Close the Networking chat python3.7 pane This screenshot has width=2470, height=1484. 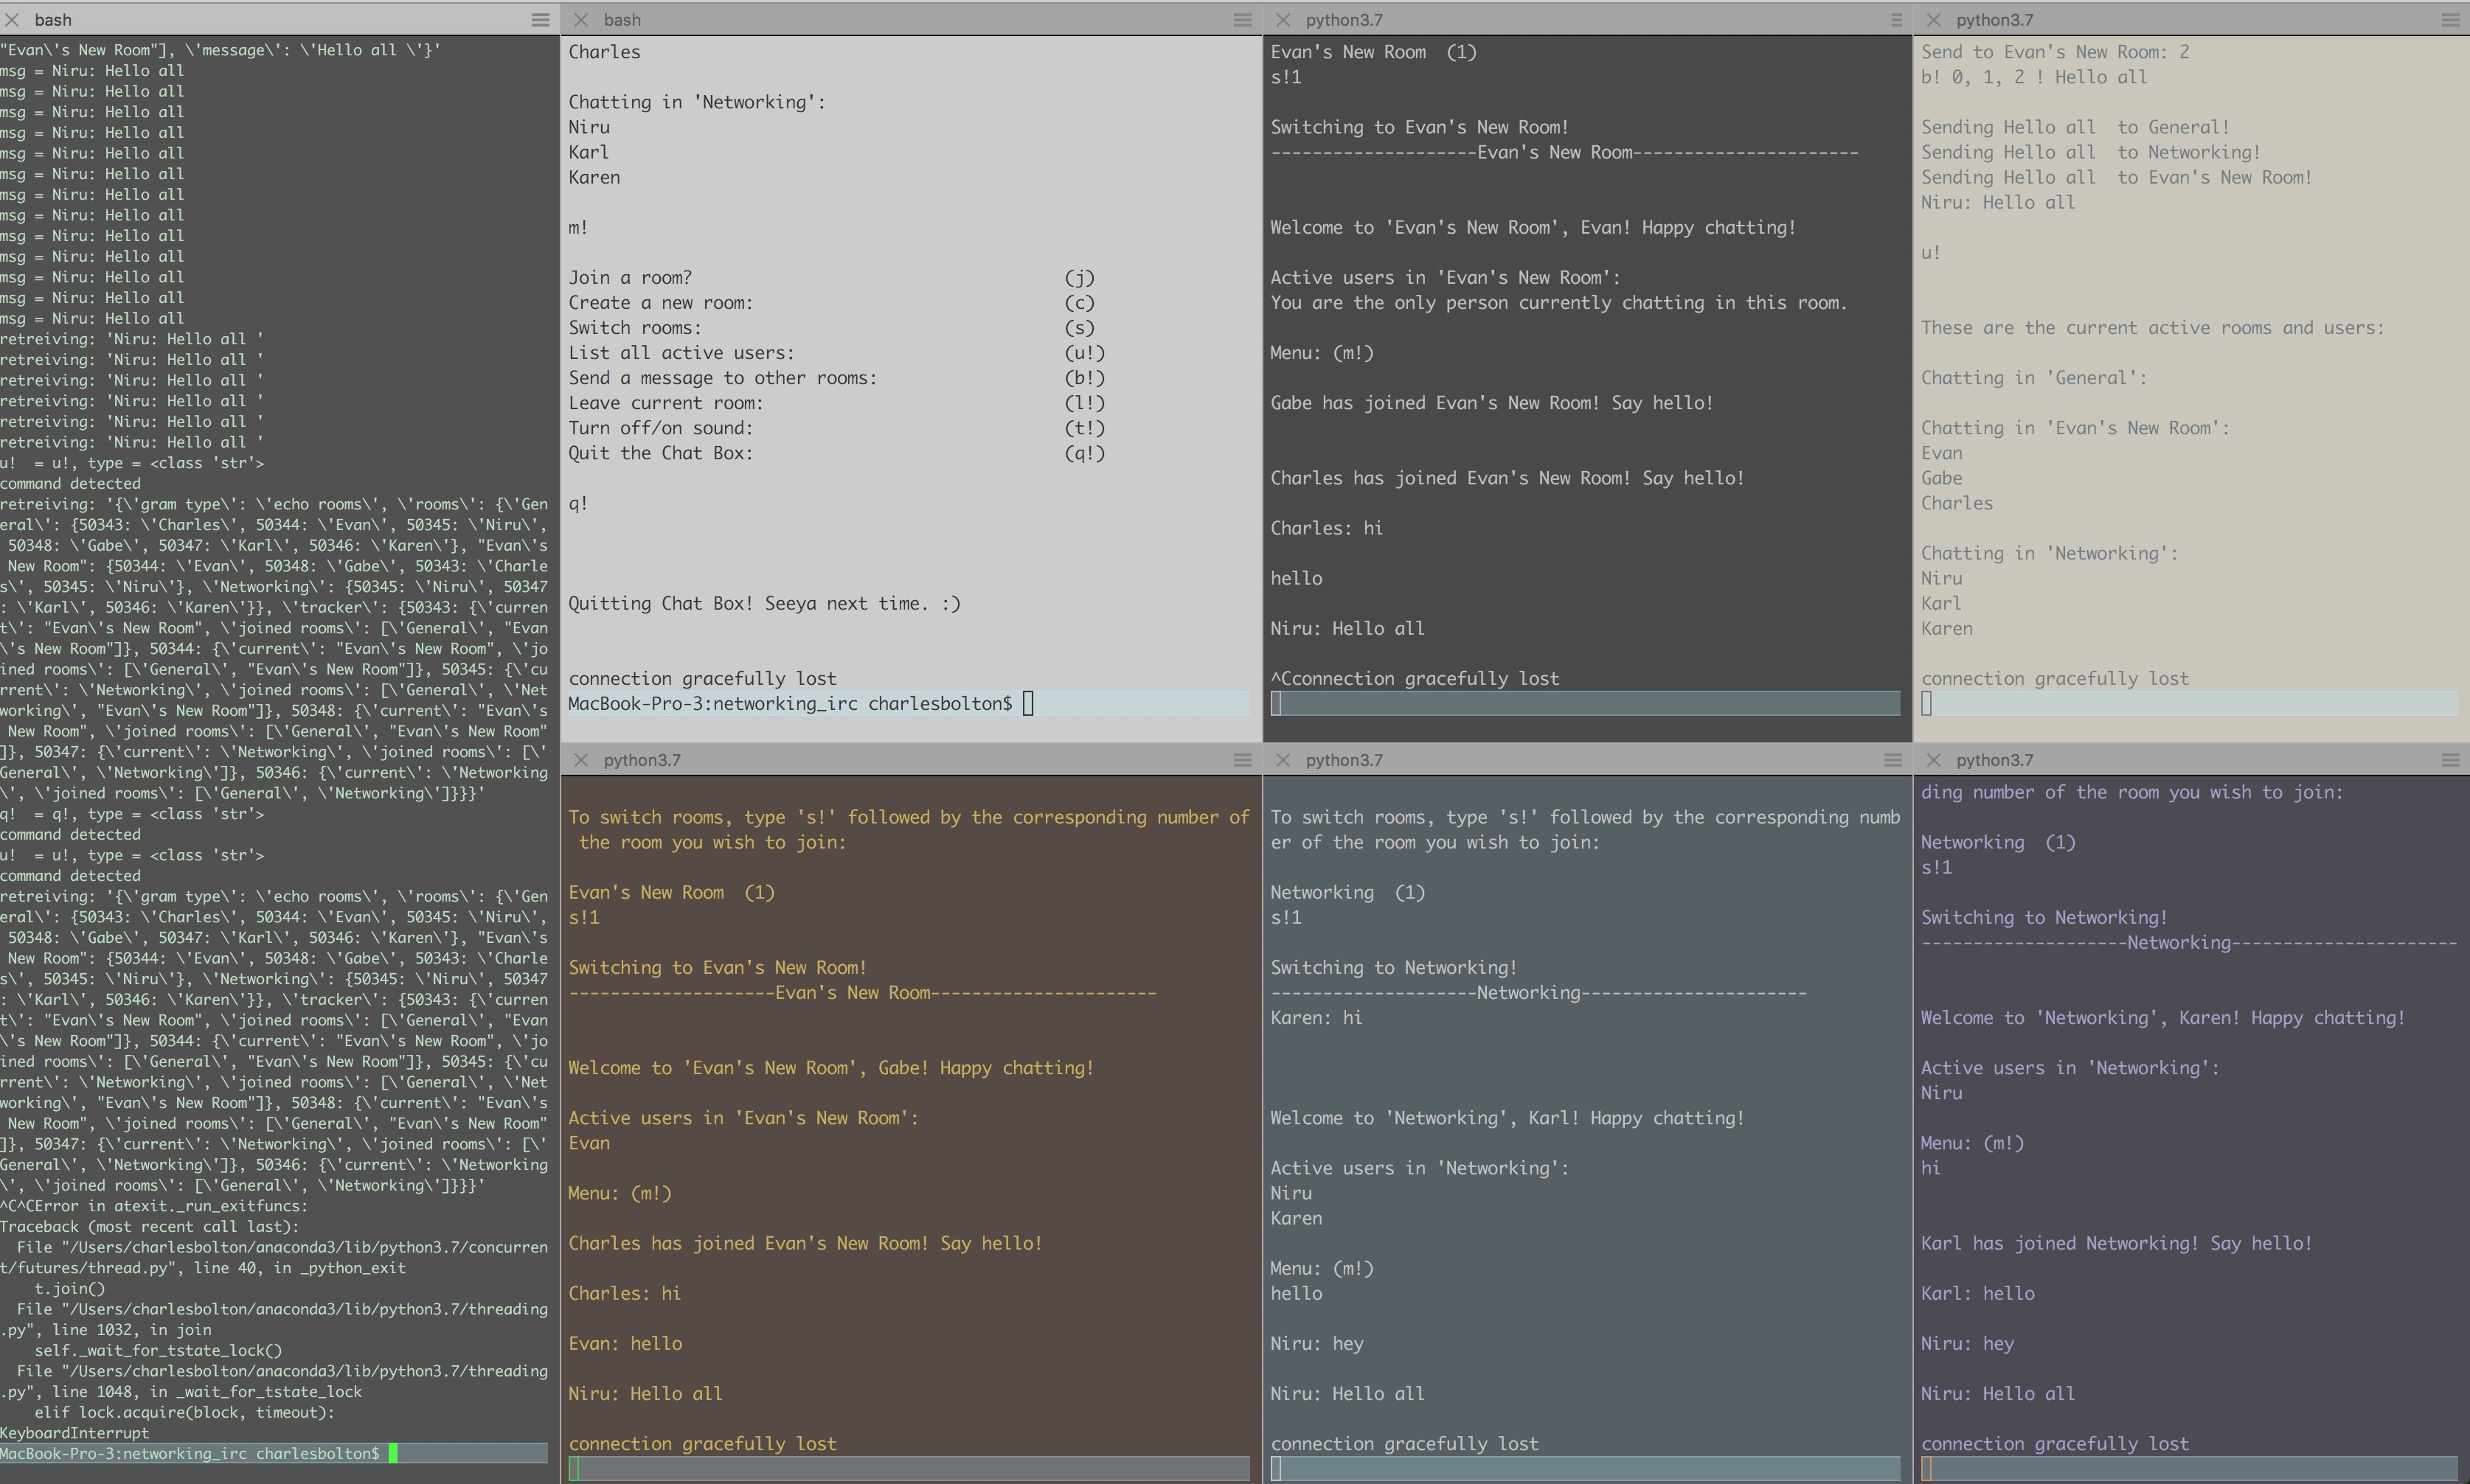pyautogui.click(x=1282, y=760)
